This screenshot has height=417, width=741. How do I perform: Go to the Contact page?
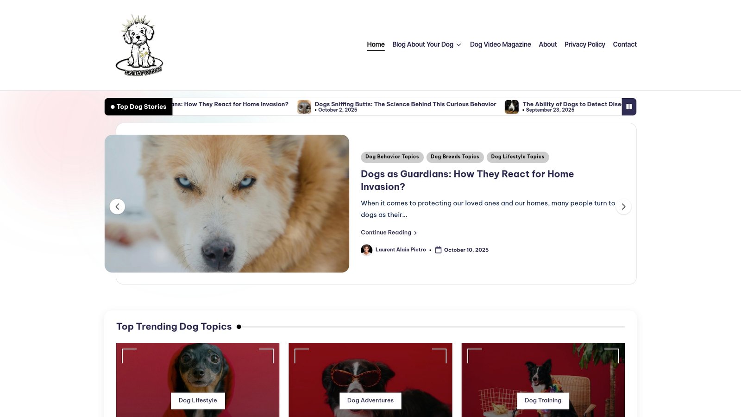point(624,44)
